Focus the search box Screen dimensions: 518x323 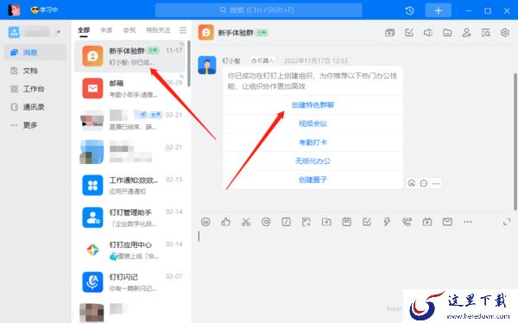(x=258, y=10)
